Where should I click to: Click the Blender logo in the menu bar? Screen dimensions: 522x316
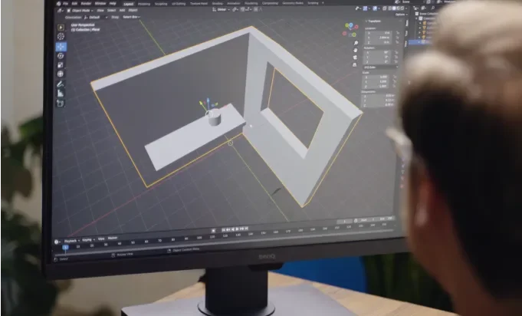(x=58, y=4)
